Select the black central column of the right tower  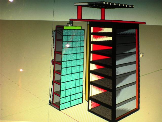pyautogui.click(x=114, y=71)
